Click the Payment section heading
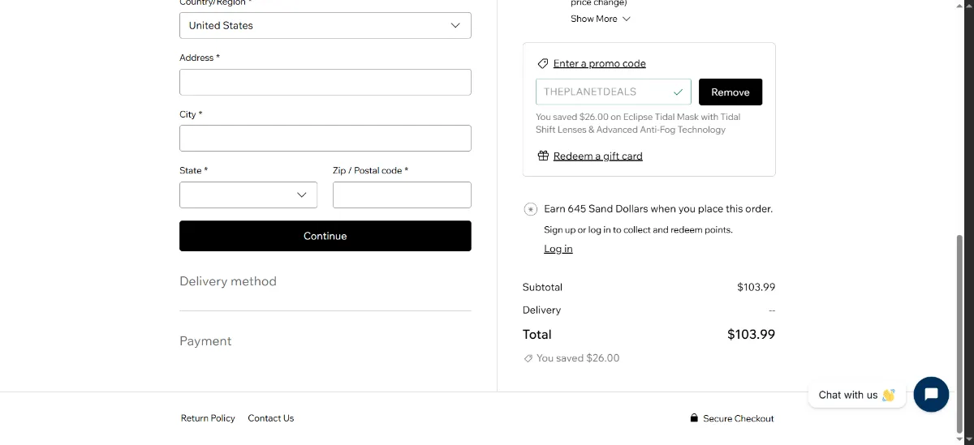Screen dimensions: 974x445 (205, 341)
